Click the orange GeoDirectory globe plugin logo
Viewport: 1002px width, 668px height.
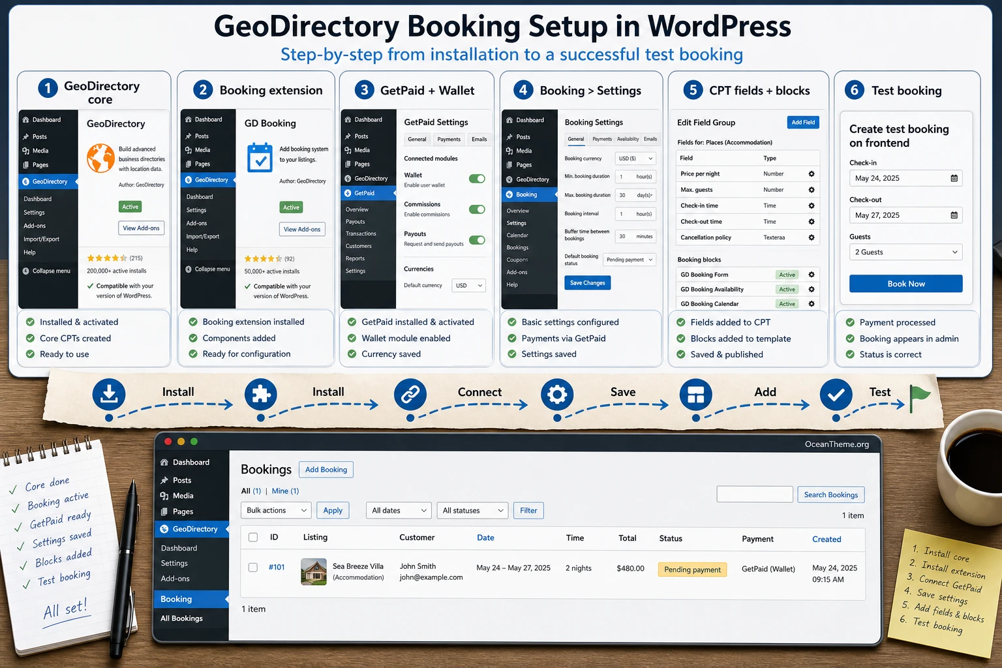(x=101, y=158)
